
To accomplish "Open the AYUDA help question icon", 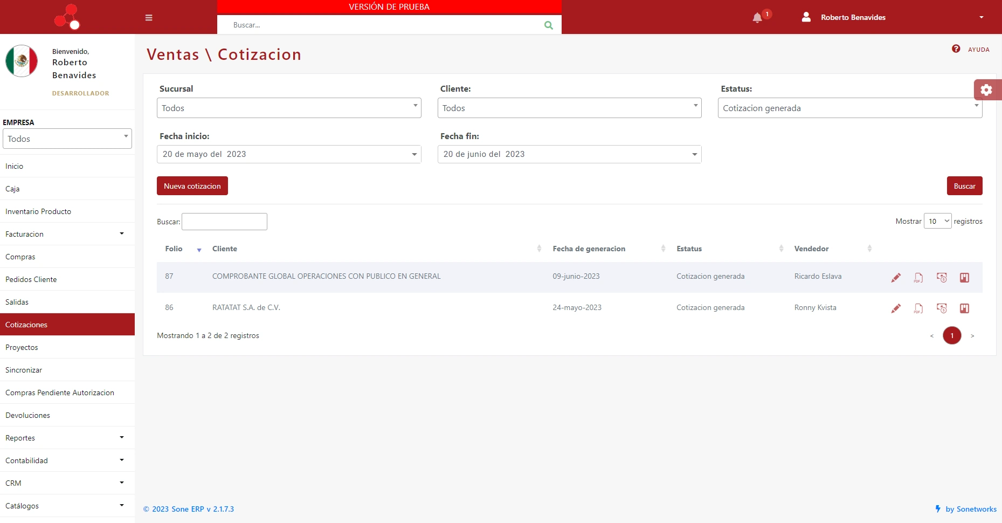I will (956, 49).
